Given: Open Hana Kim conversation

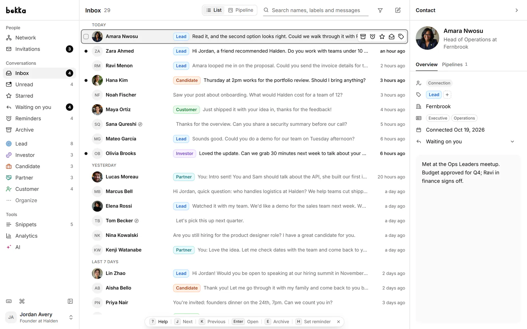Looking at the screenshot, I should [x=244, y=80].
